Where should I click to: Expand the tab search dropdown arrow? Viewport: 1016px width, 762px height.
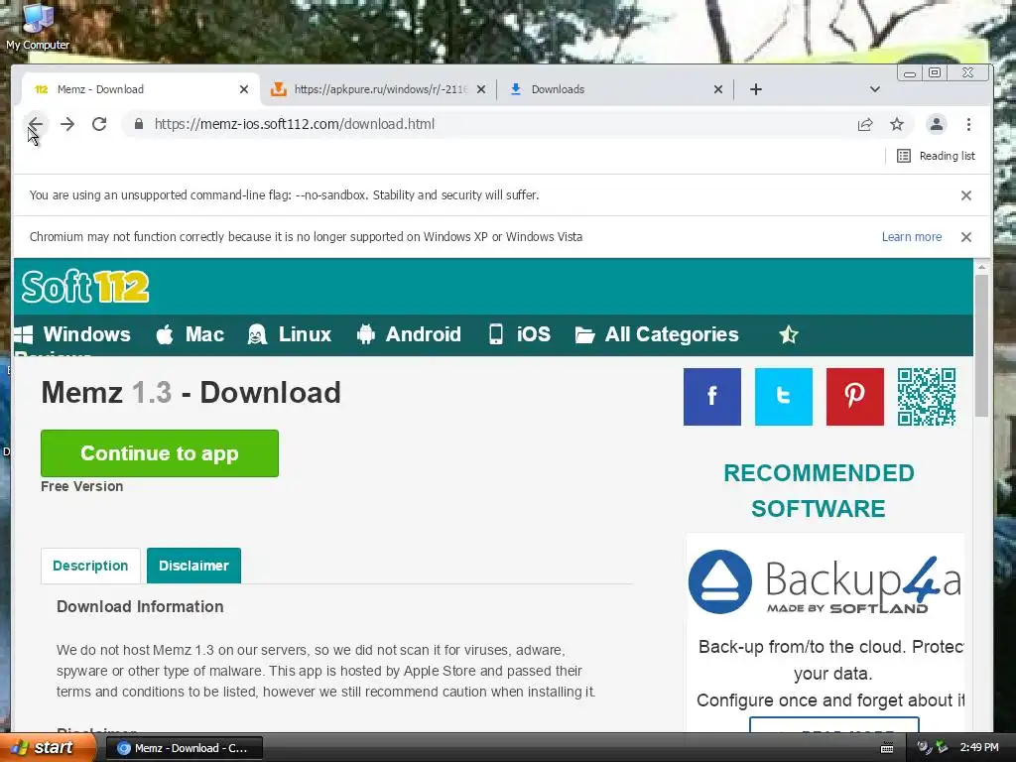pos(875,89)
